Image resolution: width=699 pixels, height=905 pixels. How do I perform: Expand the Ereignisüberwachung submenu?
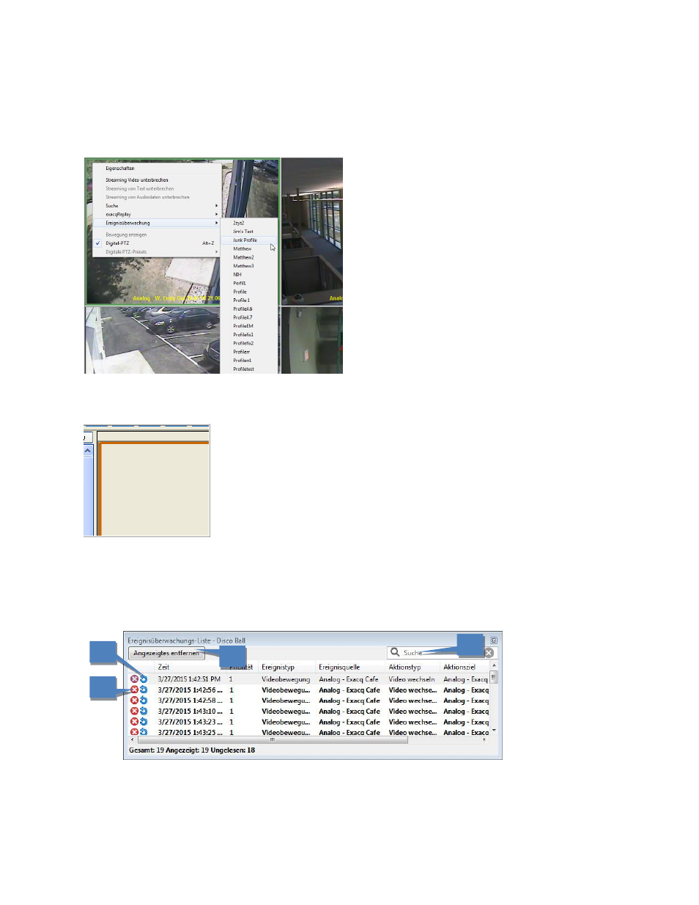tap(157, 223)
